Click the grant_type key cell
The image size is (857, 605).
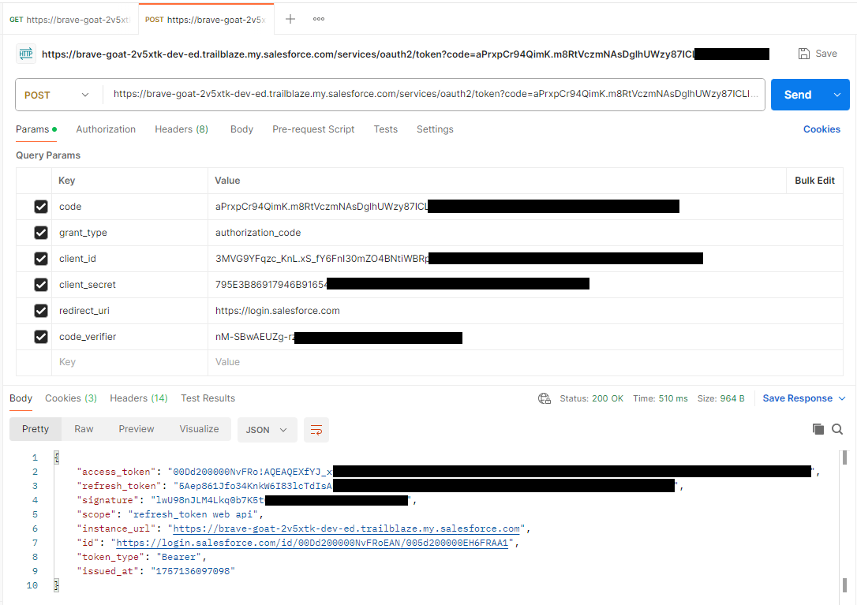point(129,233)
